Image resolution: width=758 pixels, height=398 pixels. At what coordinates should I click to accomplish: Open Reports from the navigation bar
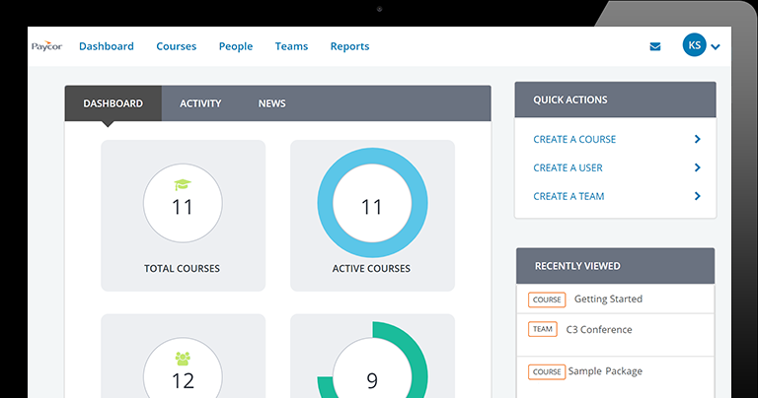349,46
